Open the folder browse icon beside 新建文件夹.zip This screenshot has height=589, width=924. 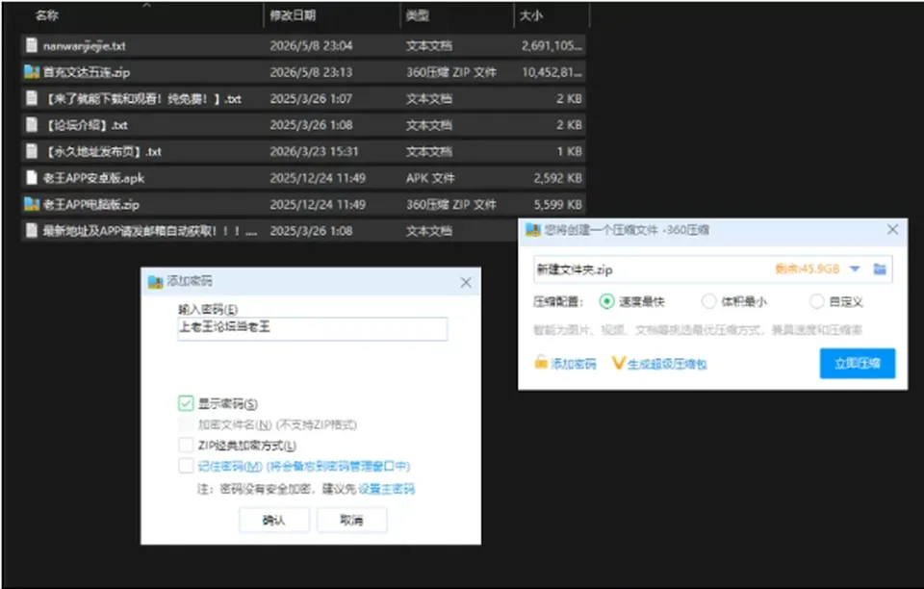pyautogui.click(x=880, y=269)
